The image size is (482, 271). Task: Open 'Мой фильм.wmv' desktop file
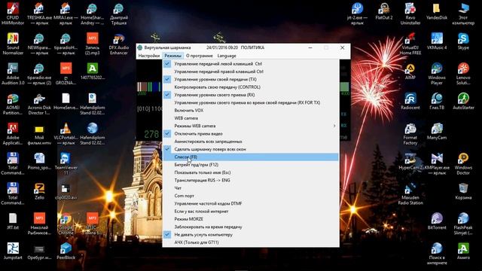click(39, 134)
